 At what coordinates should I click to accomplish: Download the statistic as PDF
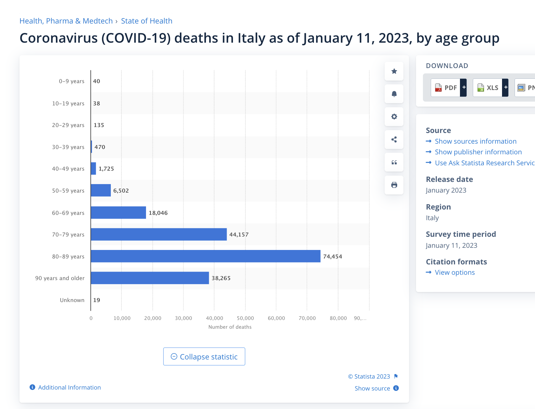pyautogui.click(x=446, y=88)
